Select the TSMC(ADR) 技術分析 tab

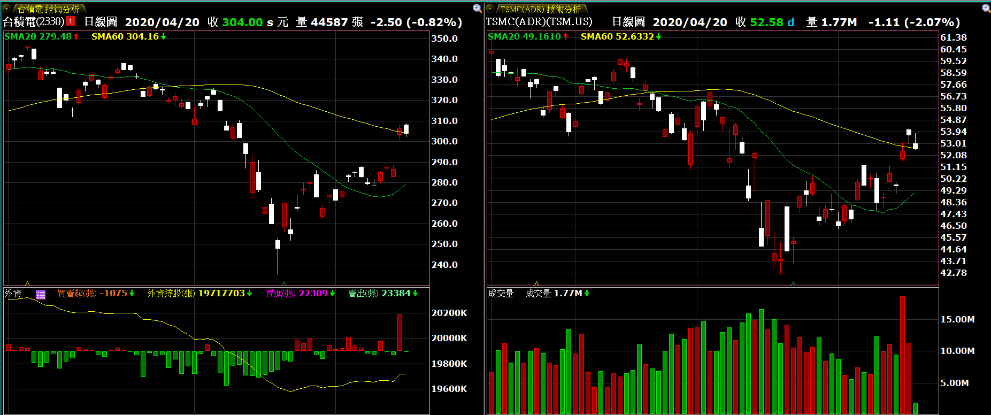[x=541, y=9]
